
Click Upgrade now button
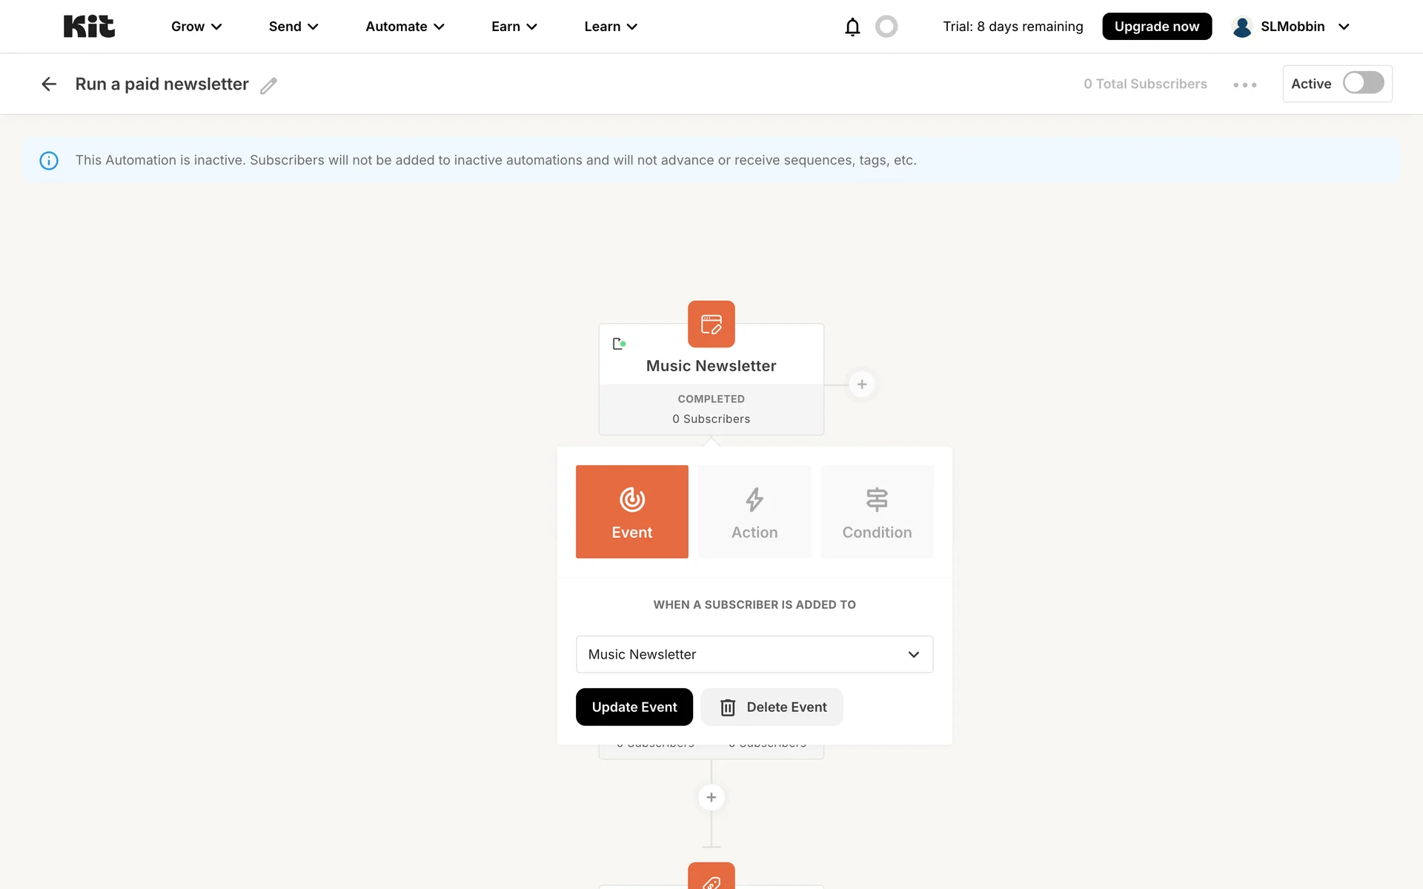[1156, 27]
